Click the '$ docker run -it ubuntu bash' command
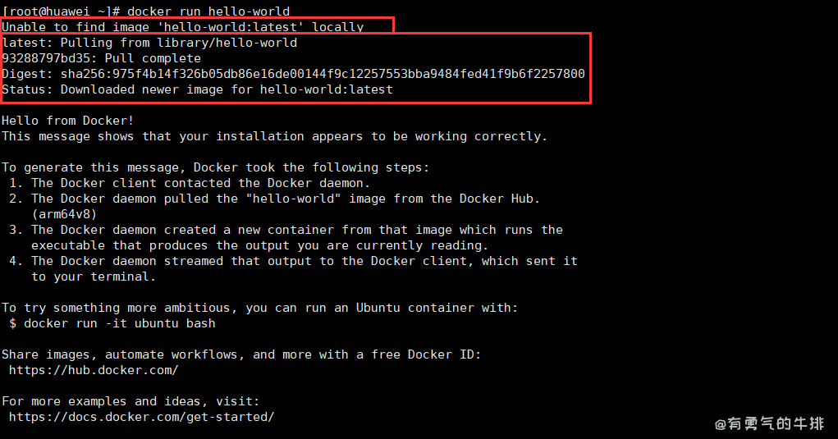The width and height of the screenshot is (838, 439). tap(112, 323)
